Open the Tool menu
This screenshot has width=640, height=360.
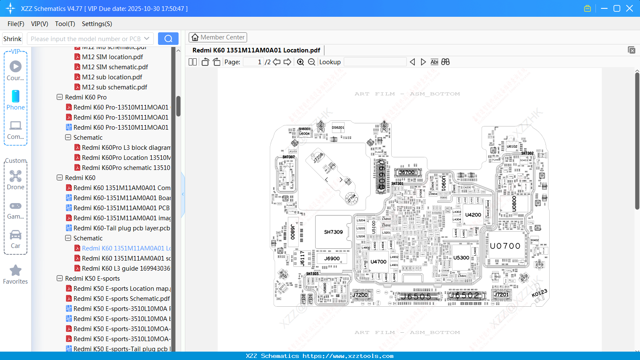(x=65, y=24)
